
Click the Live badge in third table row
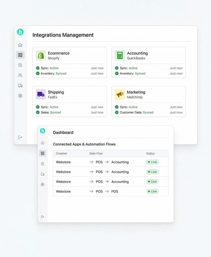[152, 182]
